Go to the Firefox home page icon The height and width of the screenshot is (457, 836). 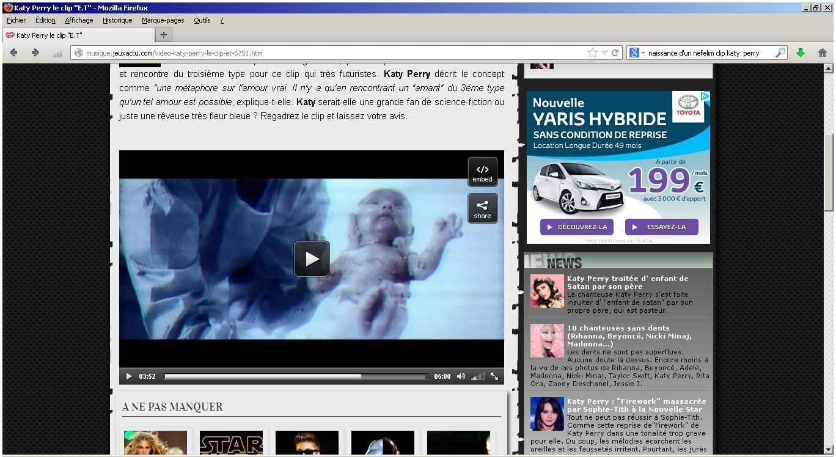tap(823, 53)
